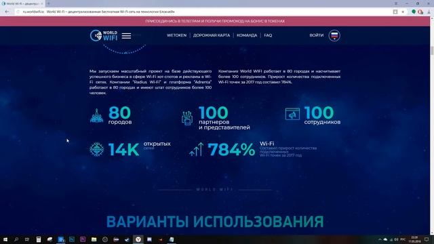Click the World WiFi logo
This screenshot has height=244, width=434.
tap(104, 36)
